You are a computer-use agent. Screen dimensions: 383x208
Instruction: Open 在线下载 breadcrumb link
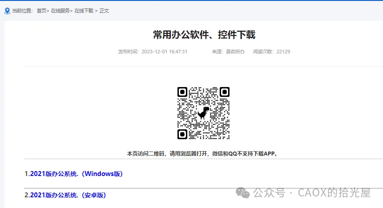coord(84,11)
